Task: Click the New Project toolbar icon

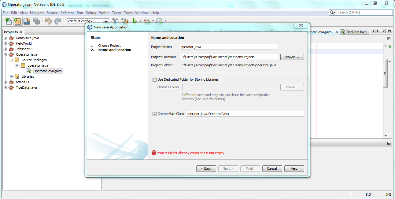Action: [x=17, y=21]
